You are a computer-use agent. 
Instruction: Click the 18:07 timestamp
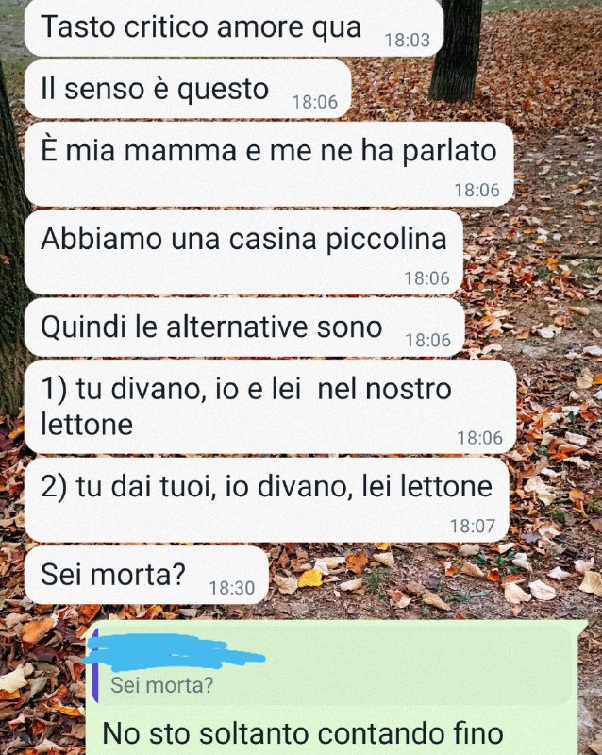point(473,526)
